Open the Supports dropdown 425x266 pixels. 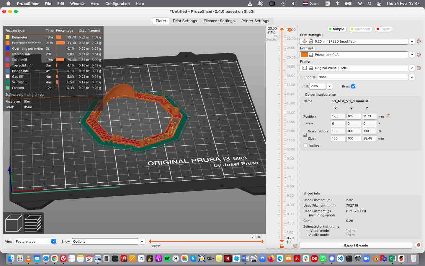pyautogui.click(x=412, y=77)
